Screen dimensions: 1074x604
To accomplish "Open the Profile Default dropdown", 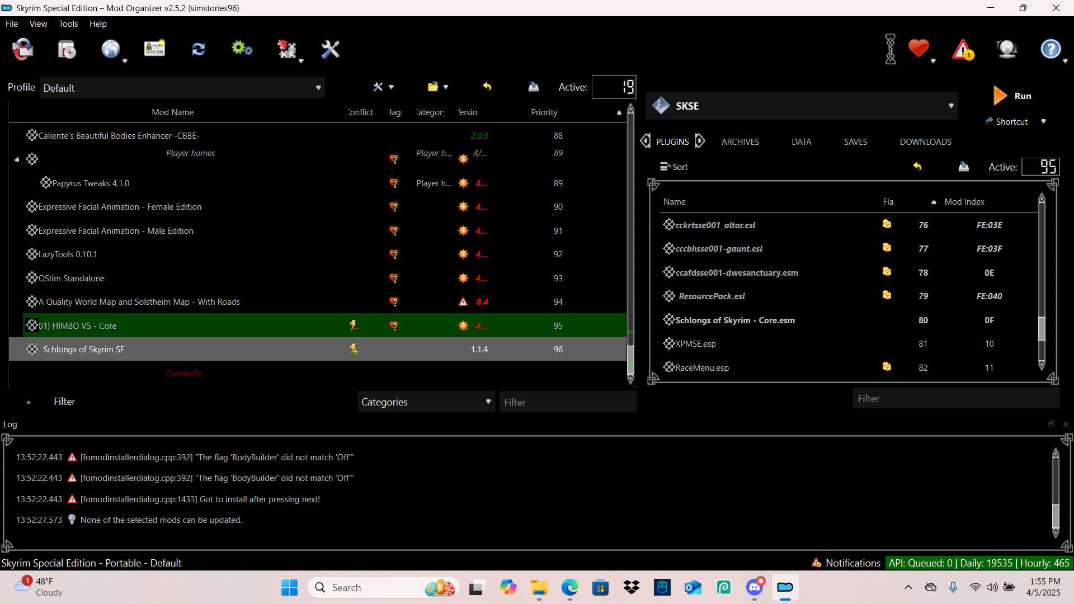I will pos(182,88).
